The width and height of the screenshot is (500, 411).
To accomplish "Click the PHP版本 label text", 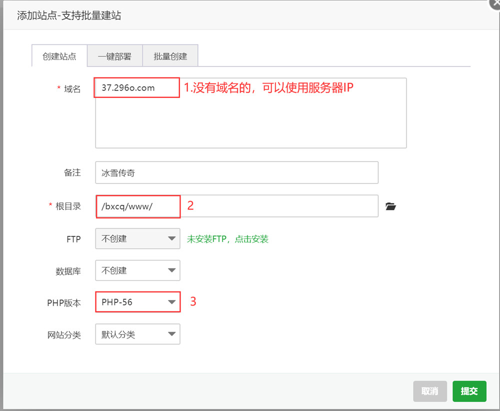I will point(63,302).
